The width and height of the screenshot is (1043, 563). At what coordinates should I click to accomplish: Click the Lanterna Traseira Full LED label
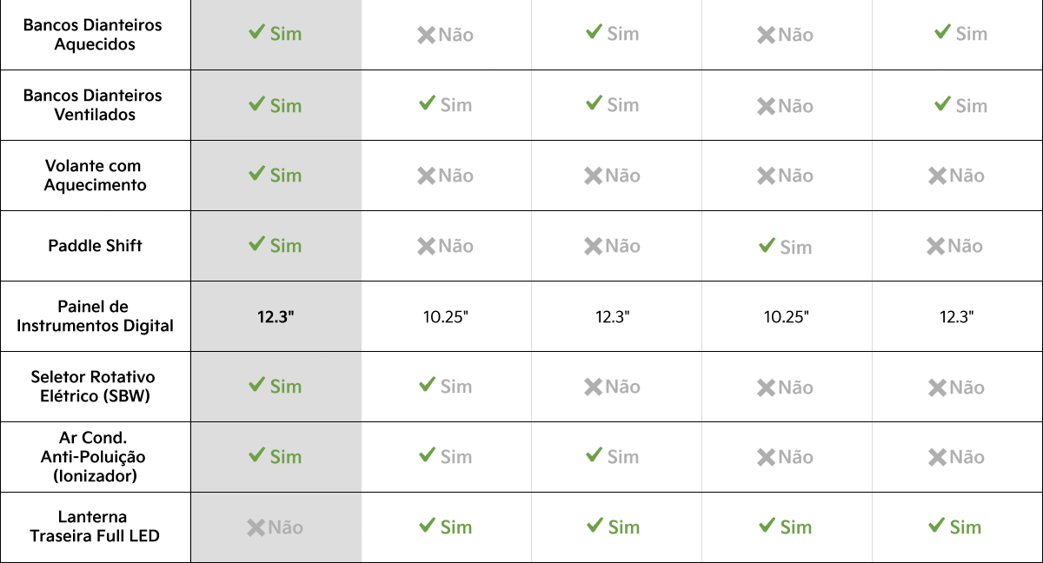click(94, 527)
